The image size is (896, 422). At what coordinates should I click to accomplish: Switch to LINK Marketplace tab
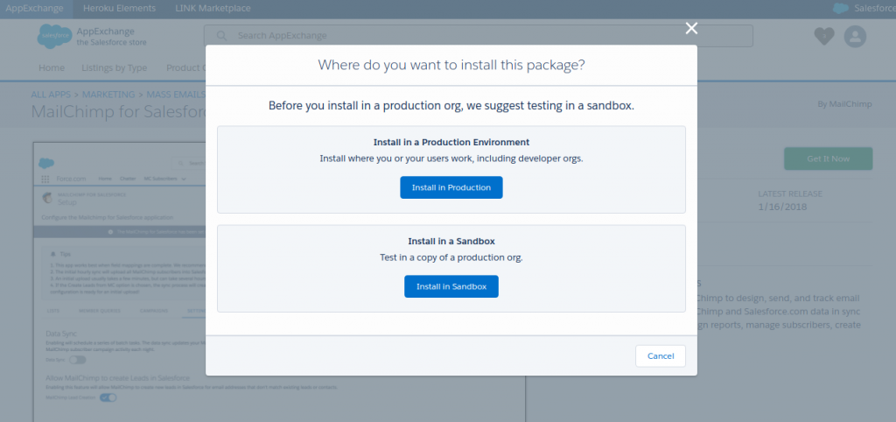[x=213, y=9]
